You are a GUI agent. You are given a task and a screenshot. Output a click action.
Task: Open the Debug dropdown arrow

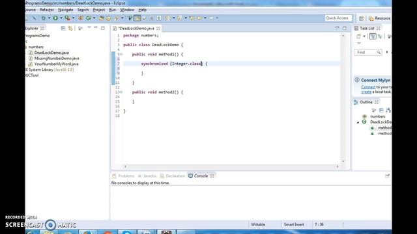point(50,18)
